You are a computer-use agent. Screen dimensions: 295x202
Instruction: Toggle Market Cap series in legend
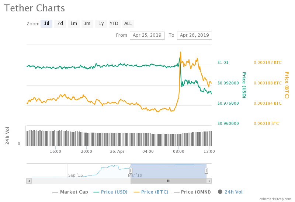point(70,192)
